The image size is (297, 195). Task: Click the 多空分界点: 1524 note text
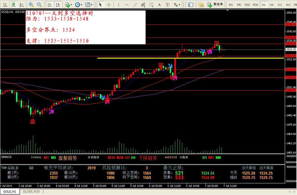click(50, 30)
